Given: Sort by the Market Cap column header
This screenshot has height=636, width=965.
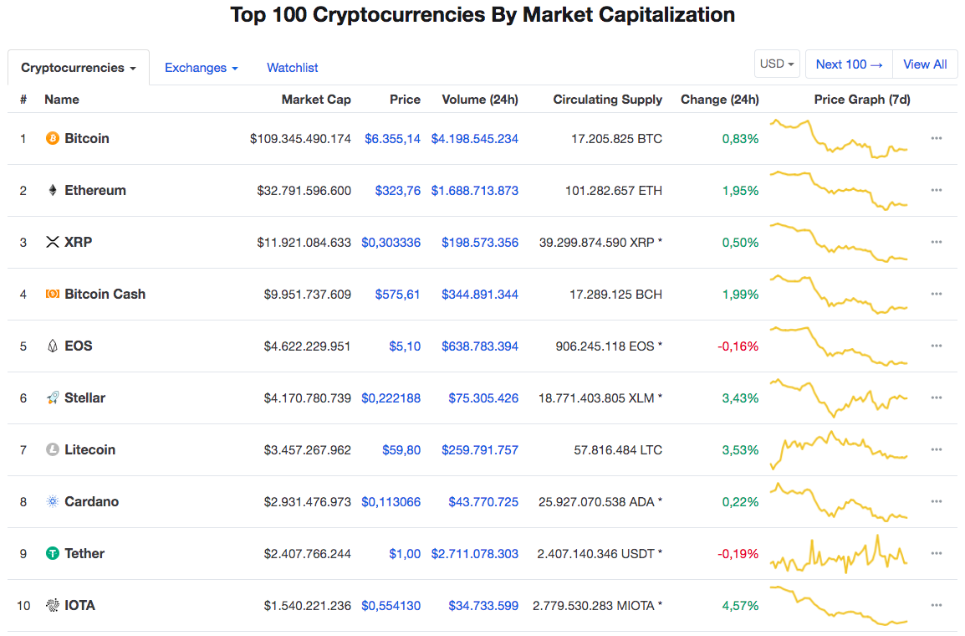Looking at the screenshot, I should point(316,100).
